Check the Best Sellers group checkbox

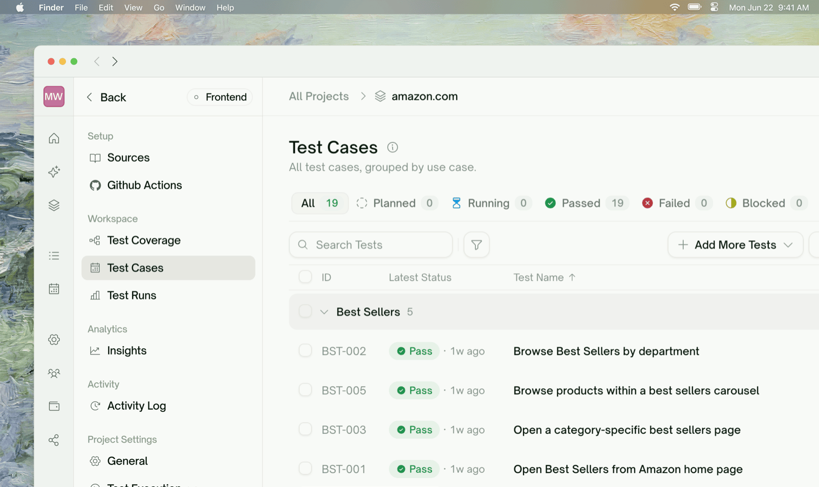(x=305, y=311)
